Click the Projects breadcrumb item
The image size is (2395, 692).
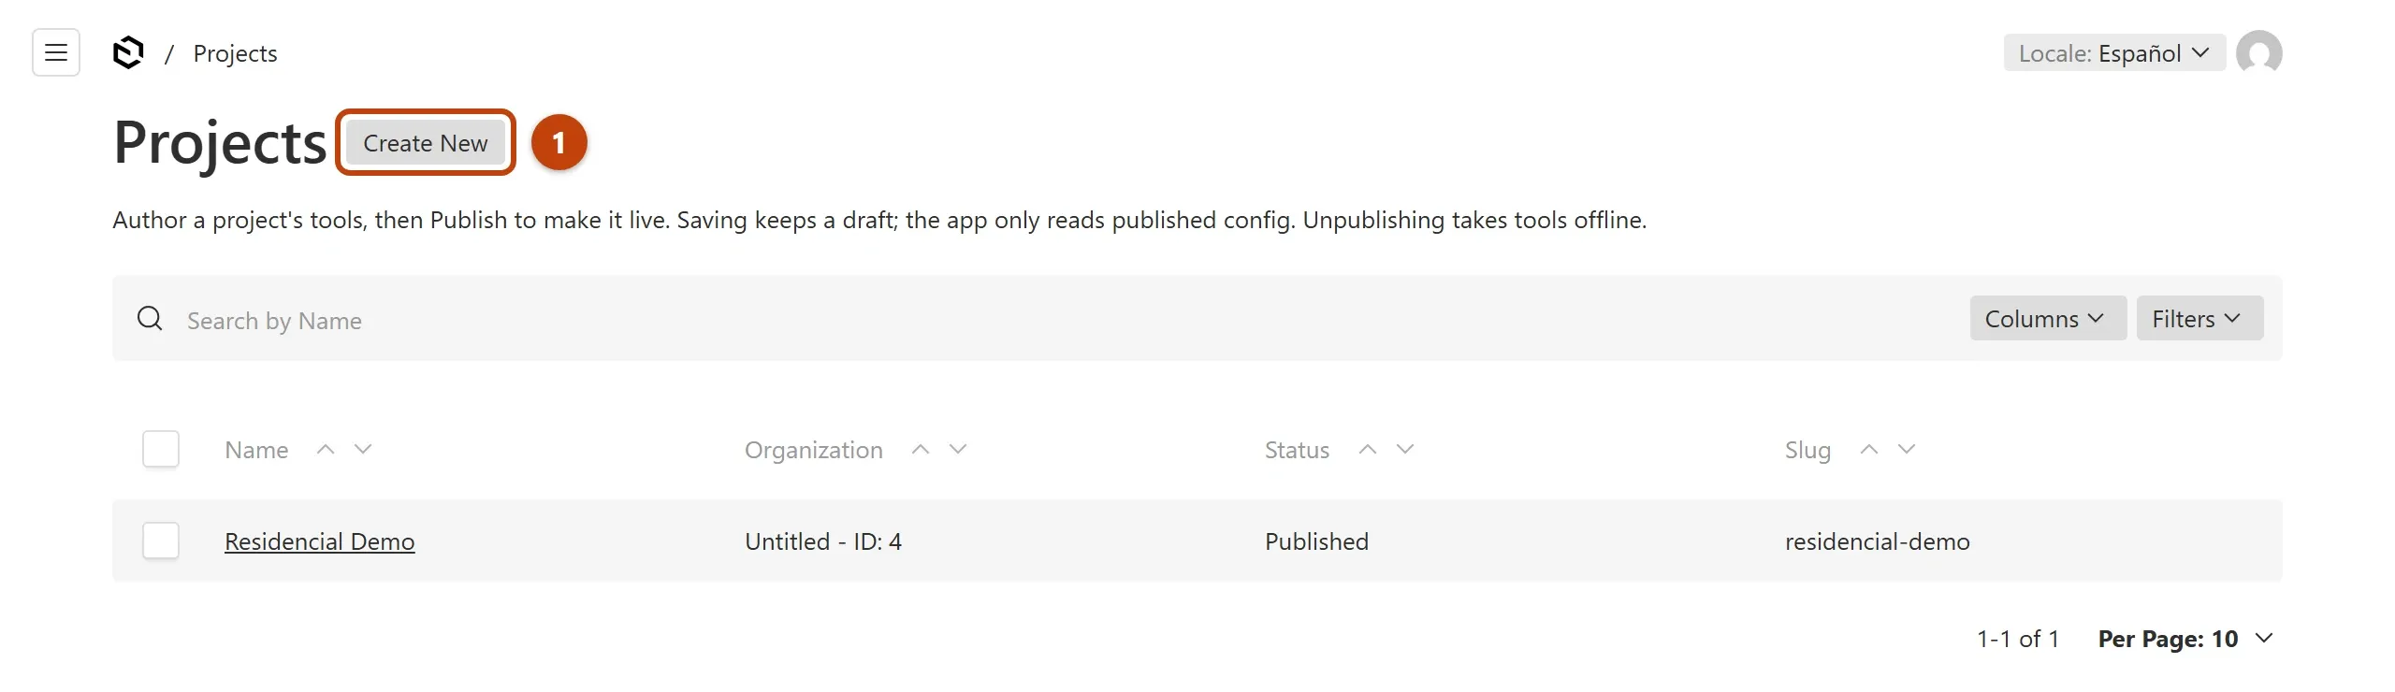coord(235,53)
